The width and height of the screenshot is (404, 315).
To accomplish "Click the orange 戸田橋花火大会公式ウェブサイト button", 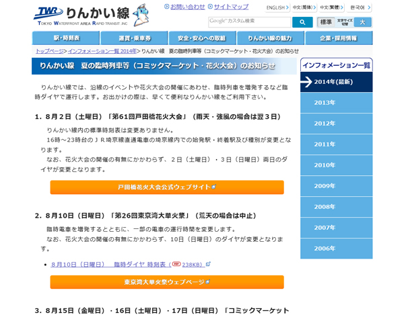I will [166, 187].
